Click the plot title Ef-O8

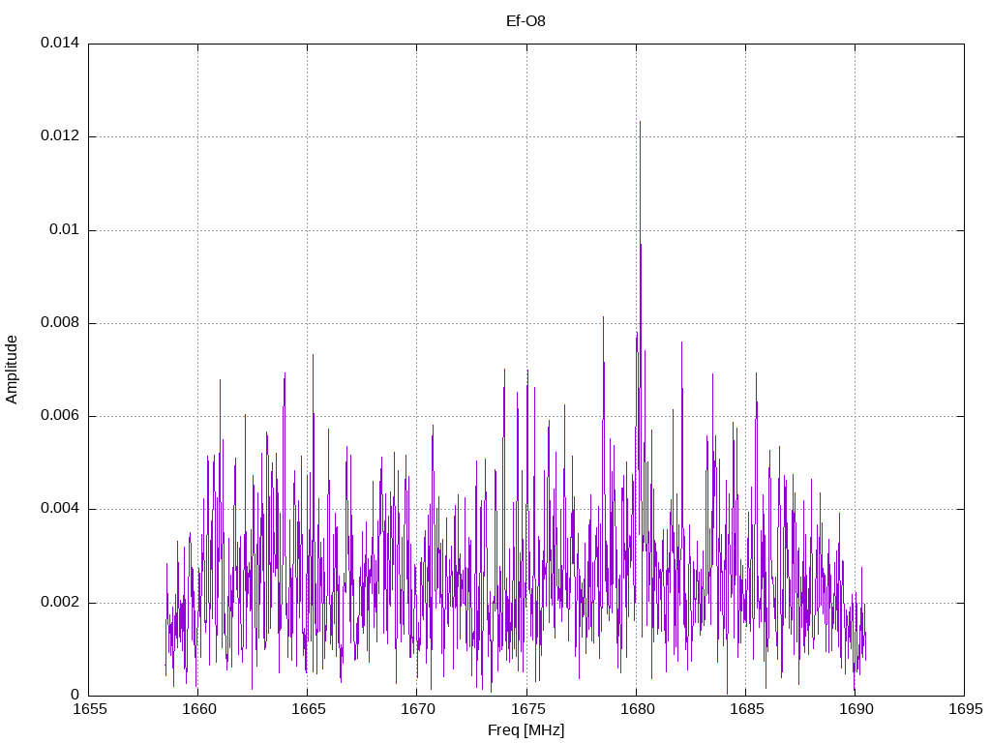coord(526,21)
